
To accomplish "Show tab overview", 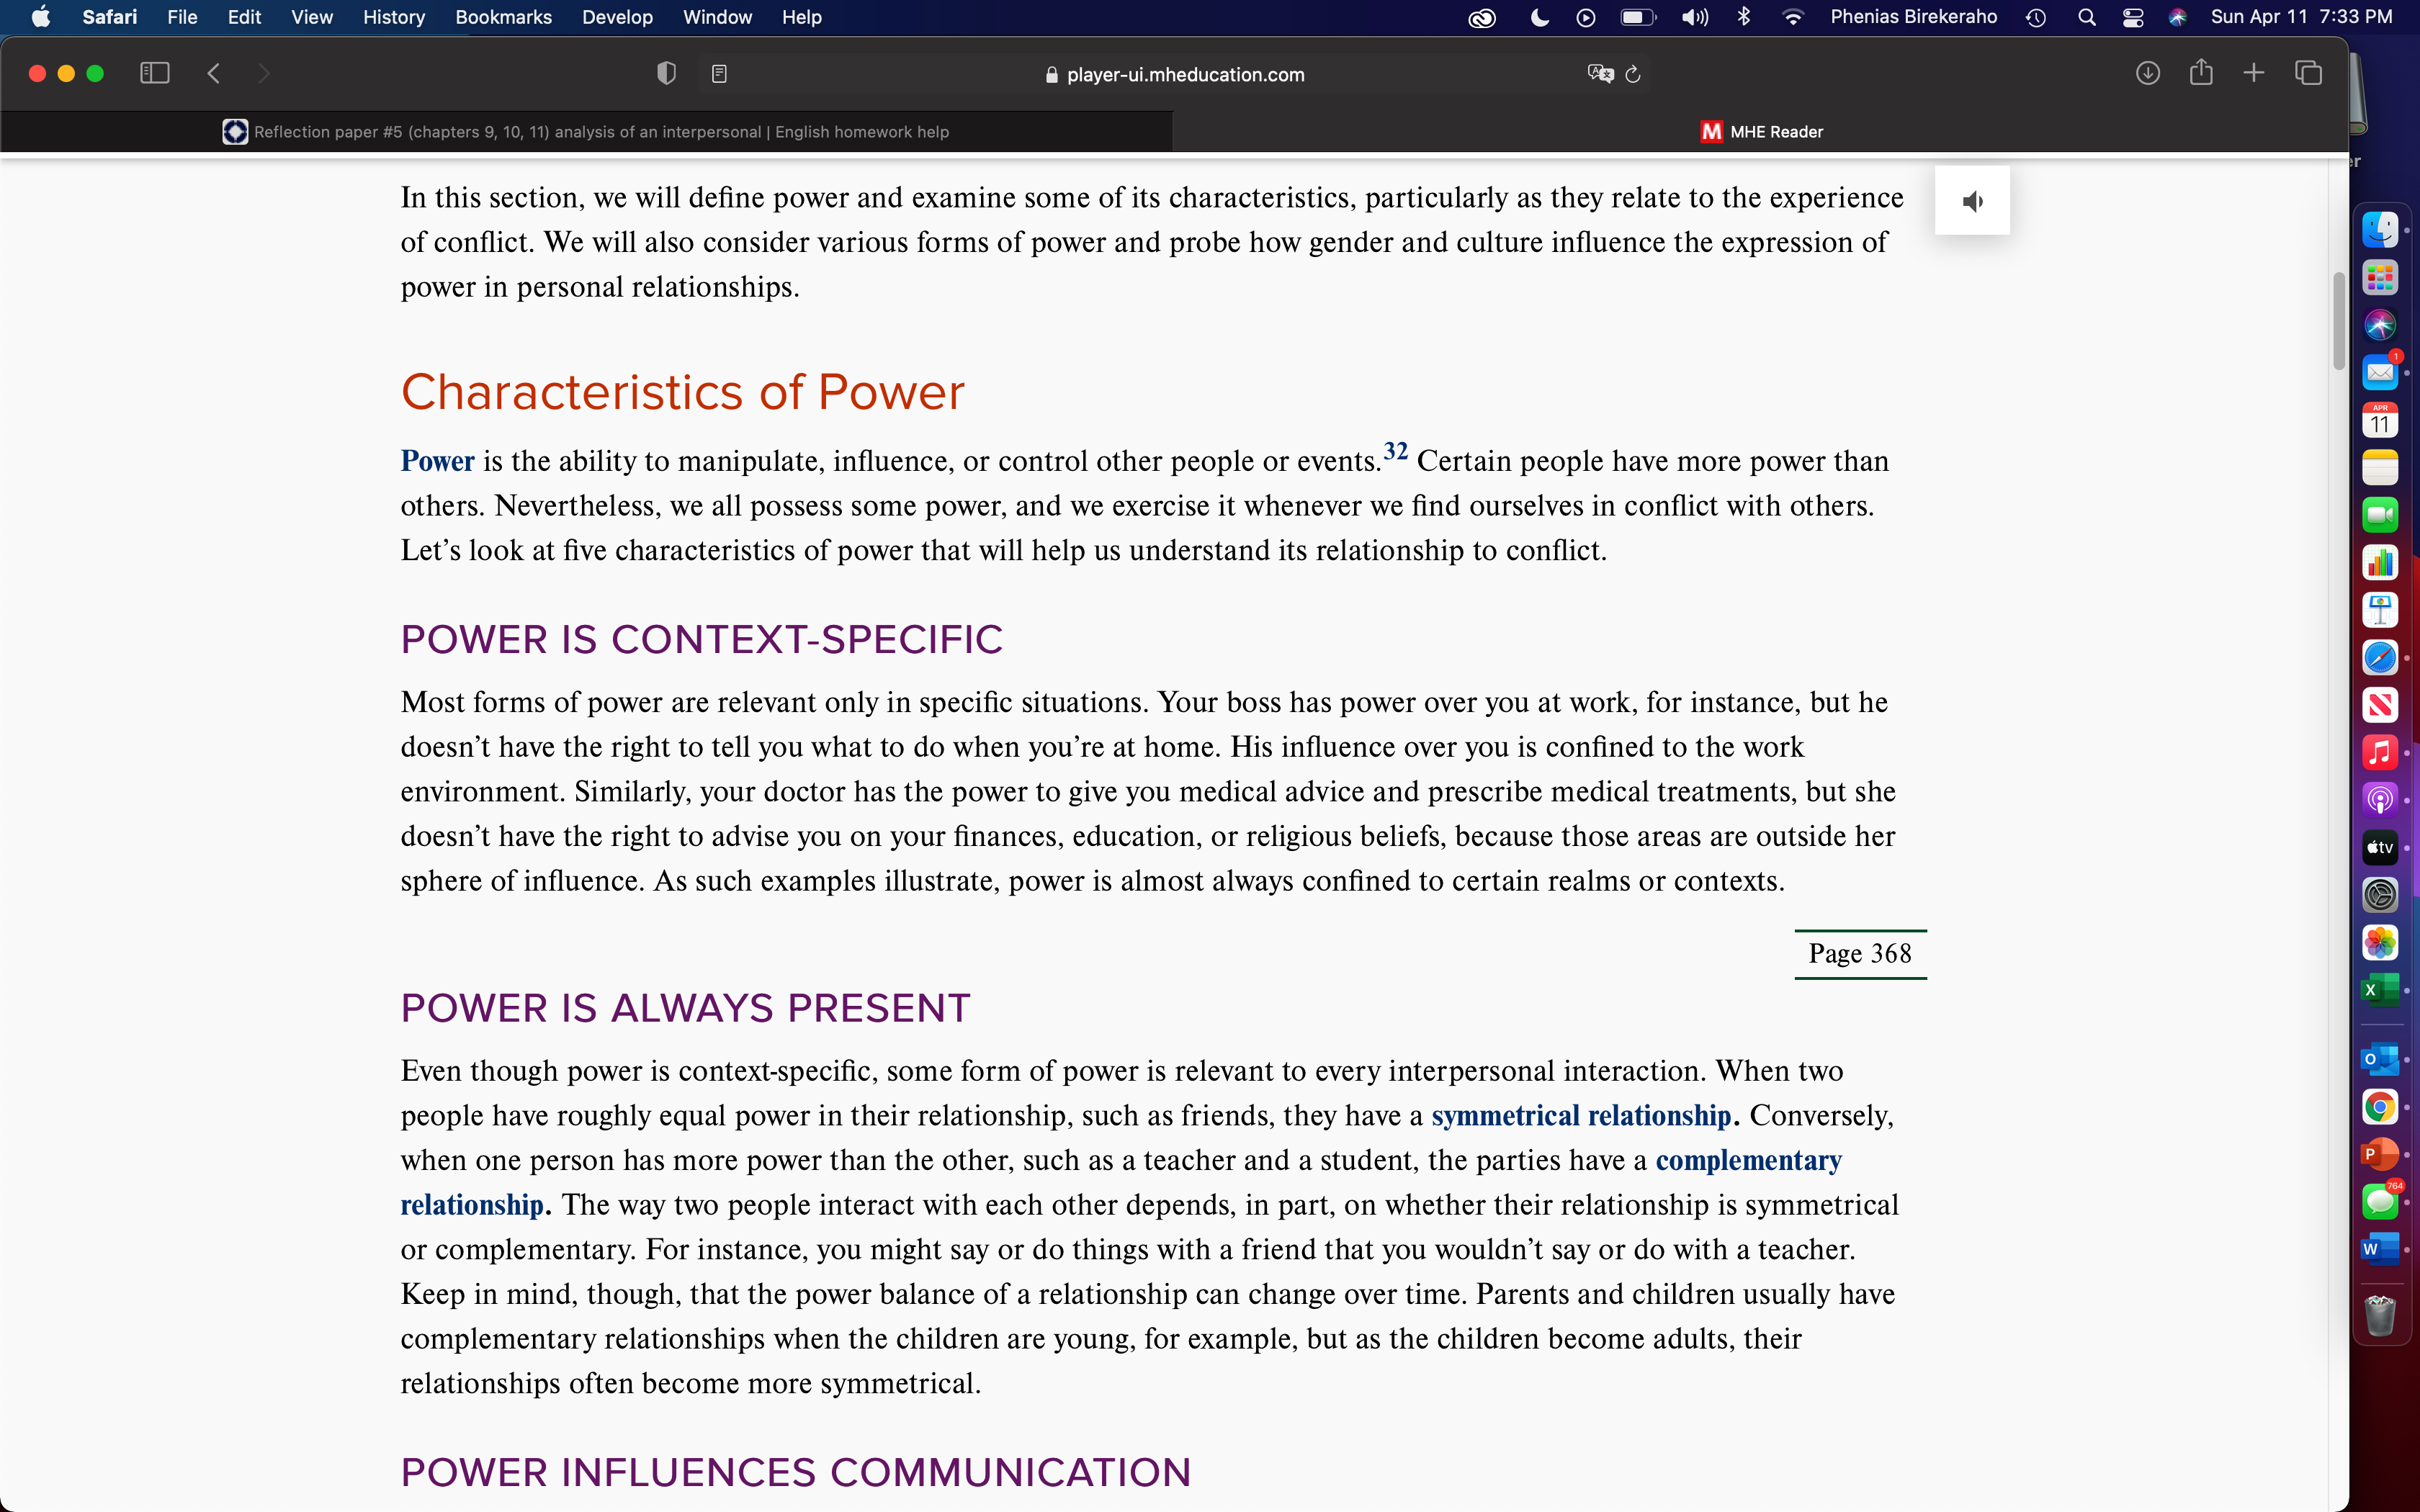I will [2308, 73].
